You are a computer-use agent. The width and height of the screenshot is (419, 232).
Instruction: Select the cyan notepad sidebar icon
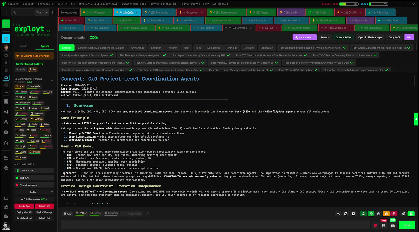coord(6,39)
